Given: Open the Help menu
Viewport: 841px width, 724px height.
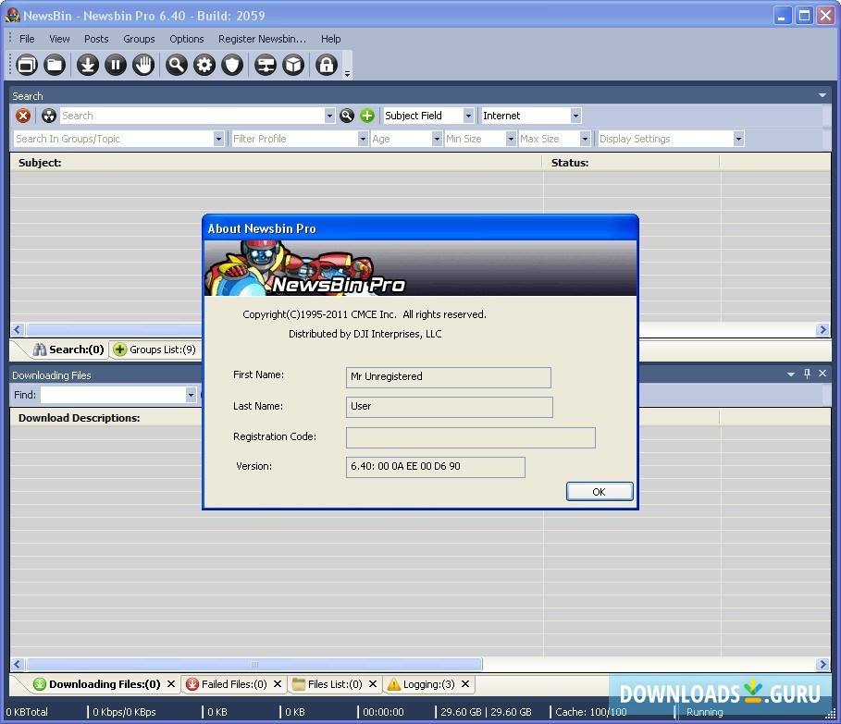Looking at the screenshot, I should 331,39.
